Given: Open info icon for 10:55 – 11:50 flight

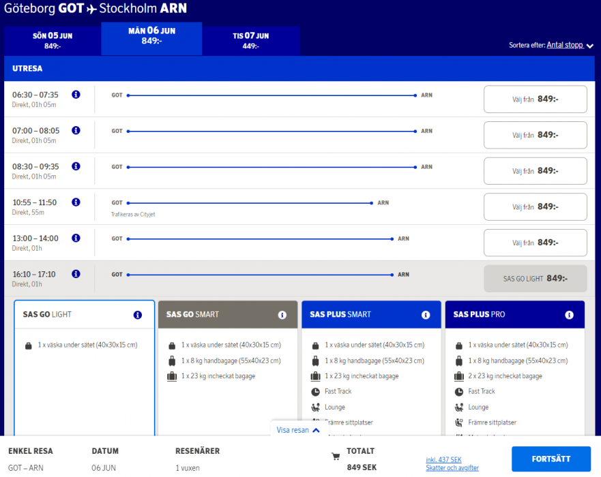Looking at the screenshot, I should pos(76,202).
